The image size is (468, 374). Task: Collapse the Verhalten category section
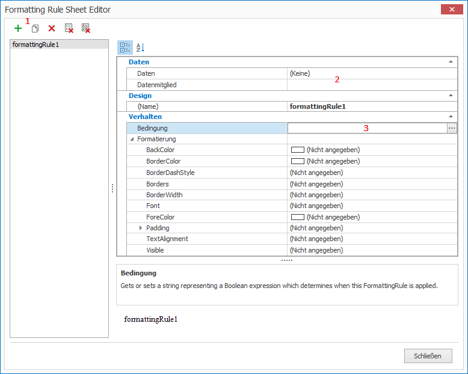(x=451, y=117)
